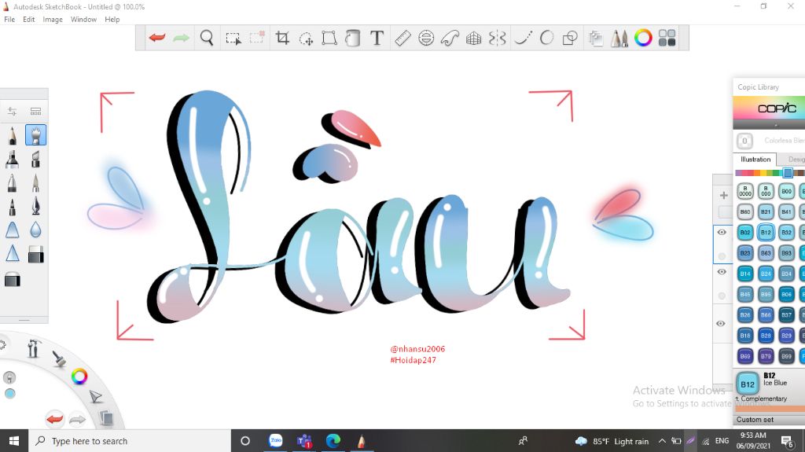Toggle visibility of the top layer
The height and width of the screenshot is (452, 805).
[722, 232]
